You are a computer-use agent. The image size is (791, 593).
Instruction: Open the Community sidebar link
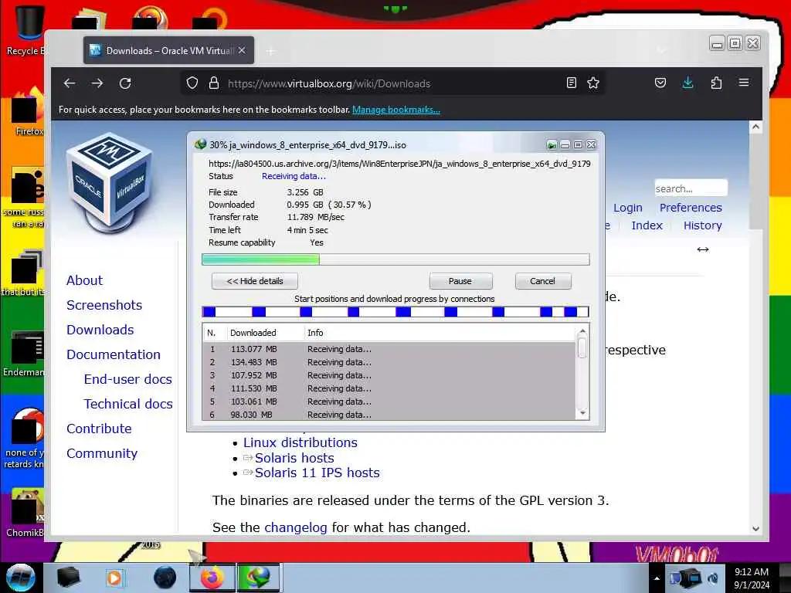click(x=102, y=453)
